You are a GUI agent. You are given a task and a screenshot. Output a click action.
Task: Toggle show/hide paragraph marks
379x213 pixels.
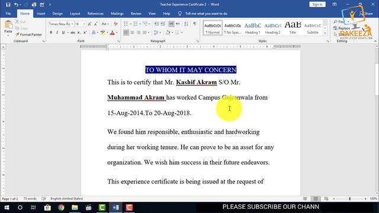pyautogui.click(x=195, y=24)
